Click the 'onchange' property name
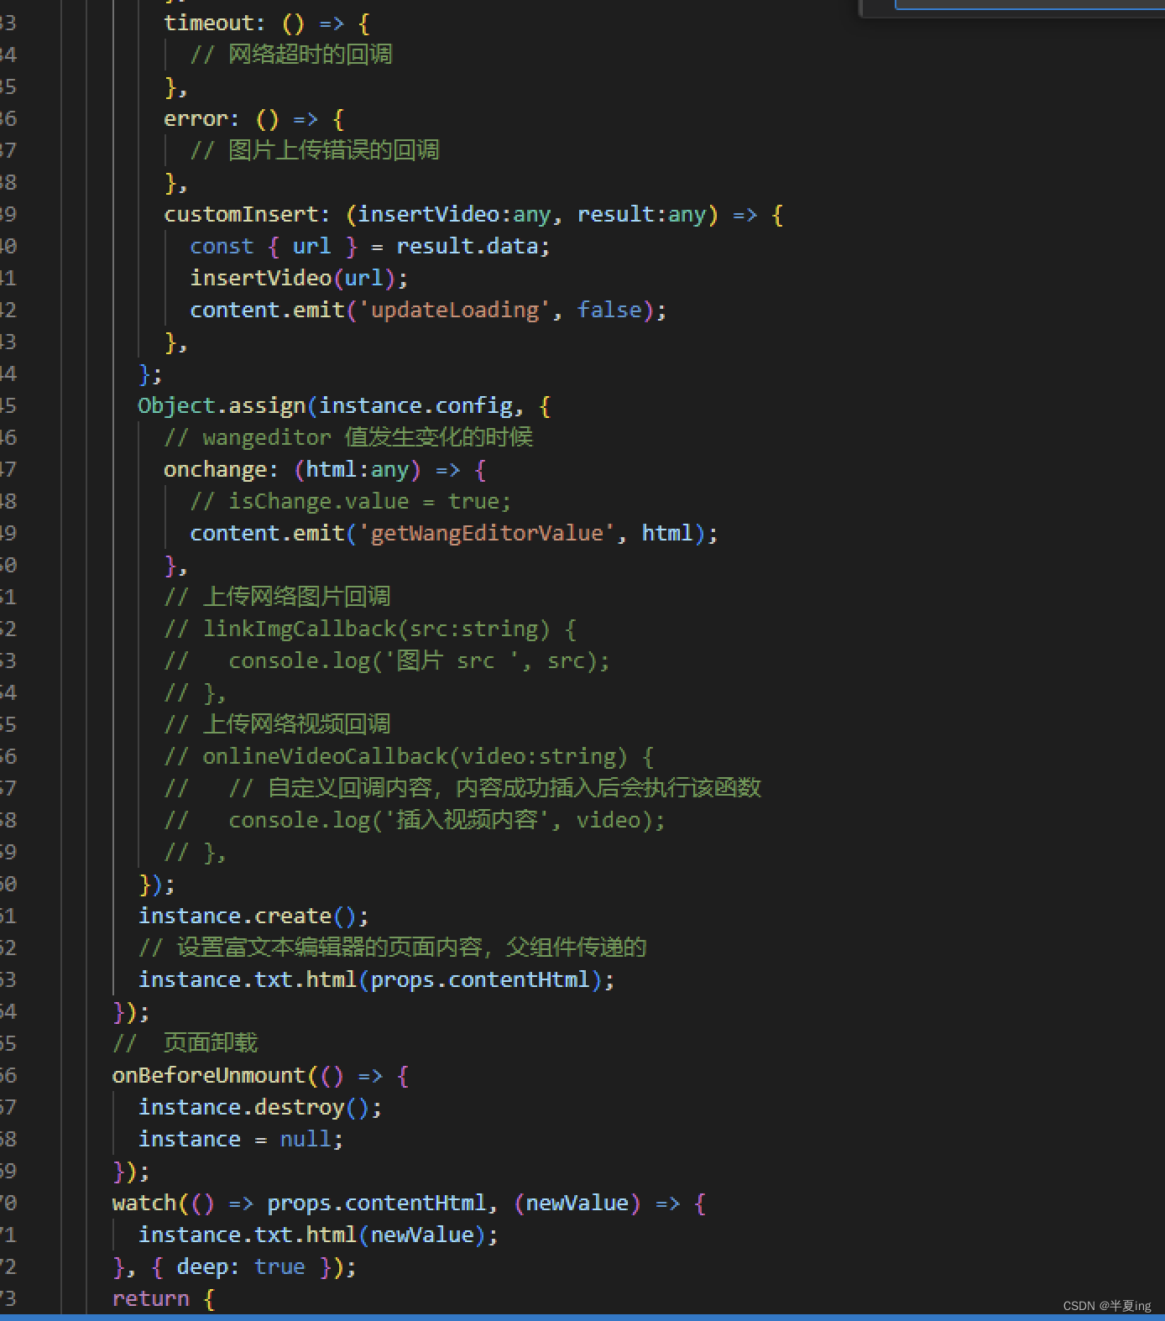 215,469
